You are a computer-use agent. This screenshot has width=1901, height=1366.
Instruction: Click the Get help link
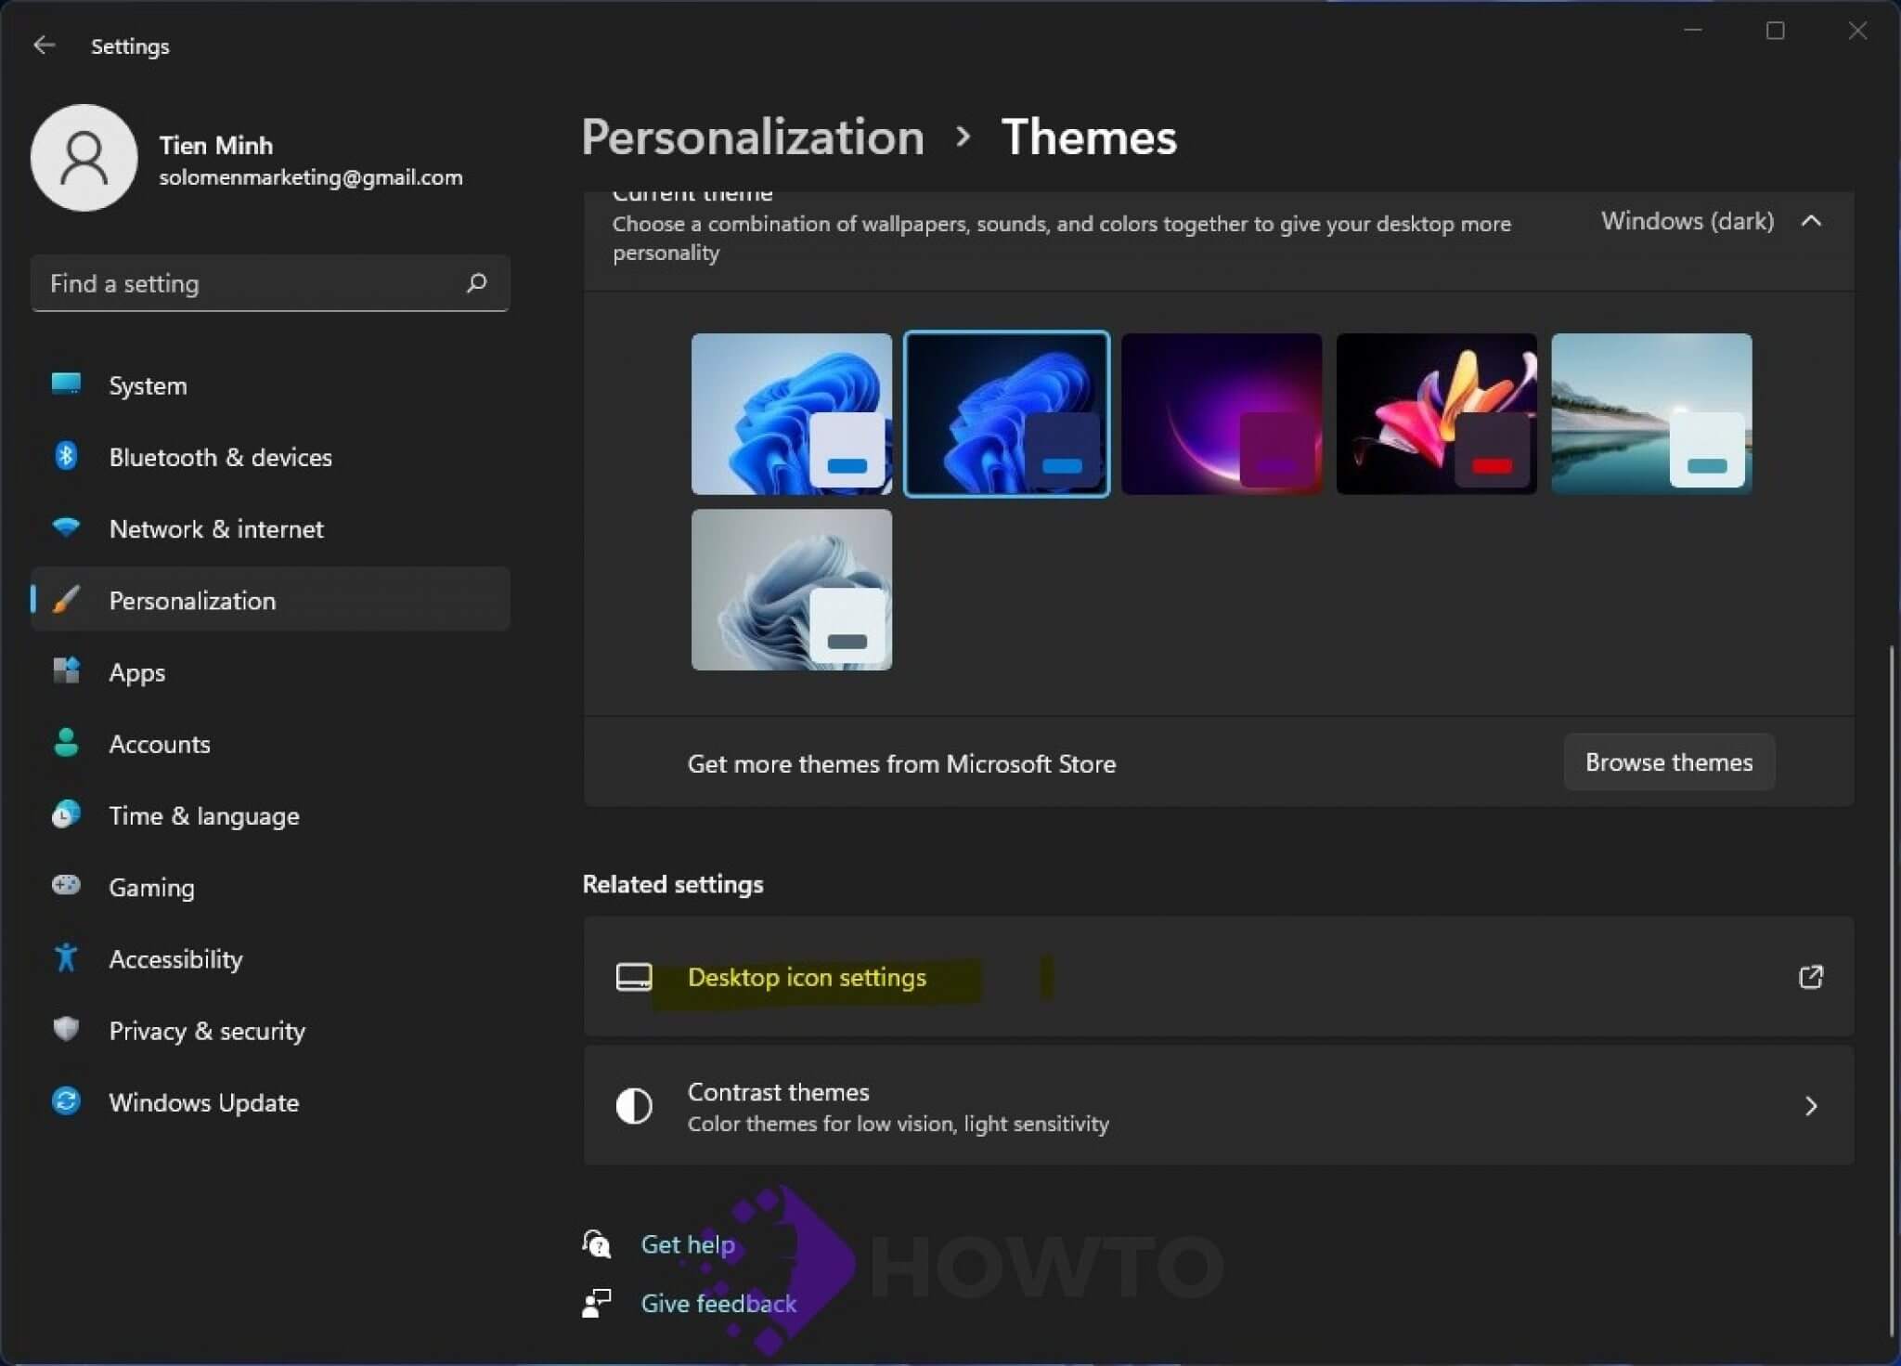[x=688, y=1244]
